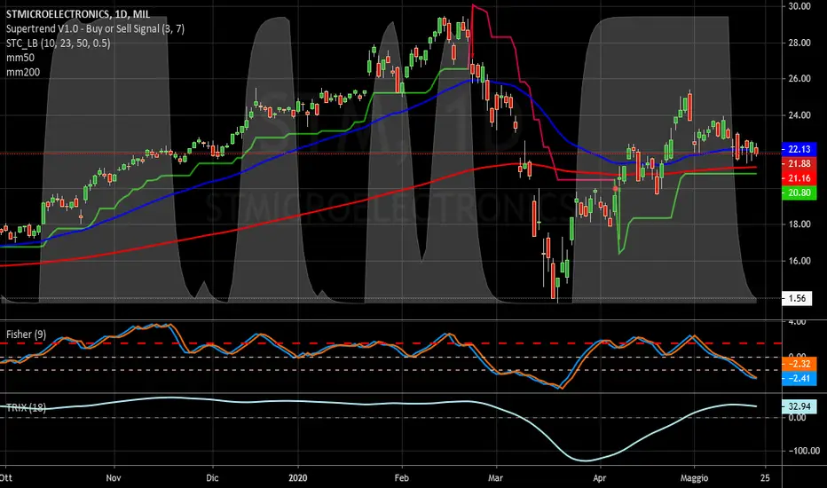Click the STMICROELECTRONICS, 1D, MIL chart title
This screenshot has width=827, height=488.
(78, 14)
